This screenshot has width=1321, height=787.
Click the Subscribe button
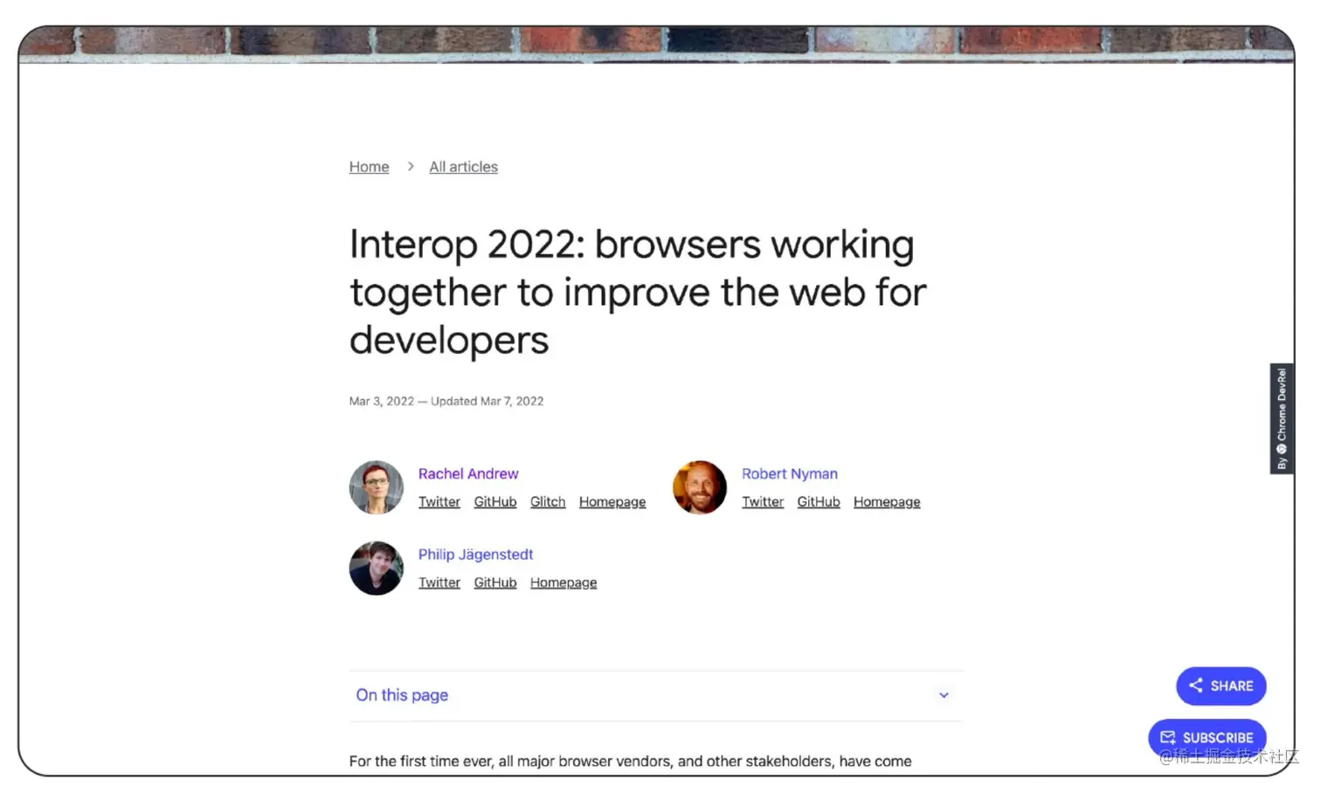[1207, 737]
